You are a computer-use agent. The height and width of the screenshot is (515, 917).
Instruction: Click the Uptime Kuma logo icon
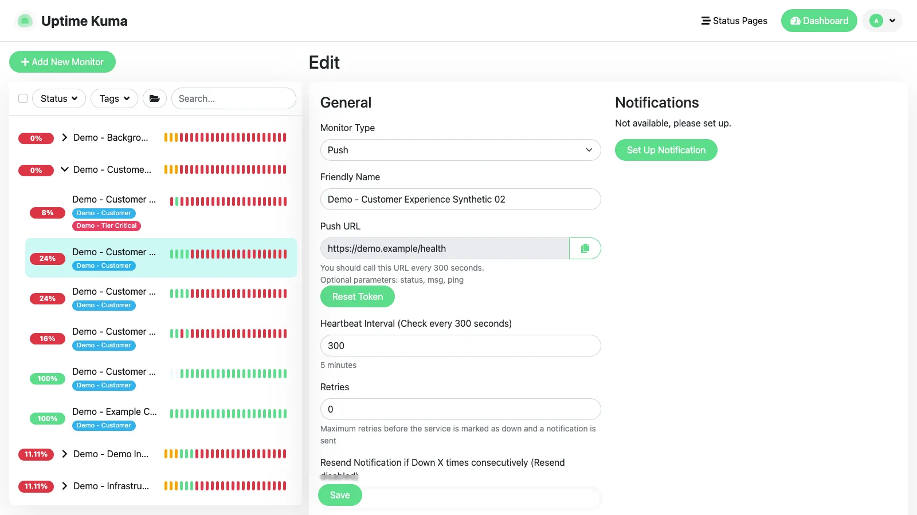25,21
